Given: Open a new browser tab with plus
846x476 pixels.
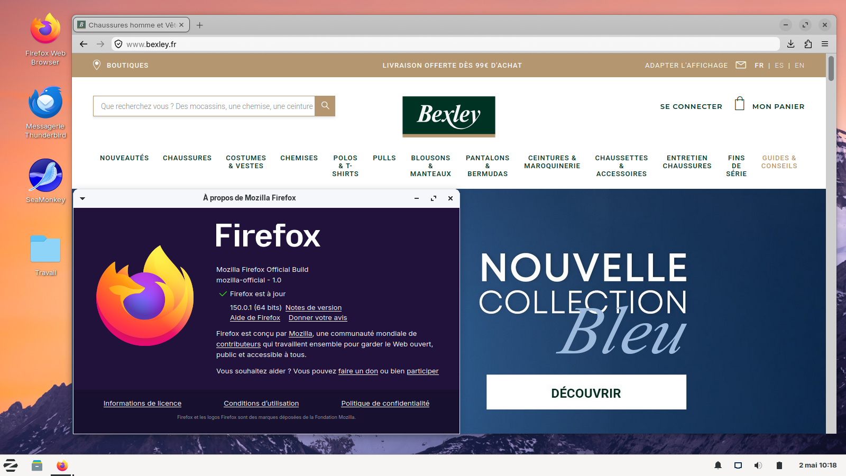Looking at the screenshot, I should [x=199, y=25].
